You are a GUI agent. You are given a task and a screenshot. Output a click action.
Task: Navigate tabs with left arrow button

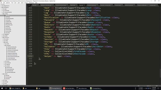point(28,5)
